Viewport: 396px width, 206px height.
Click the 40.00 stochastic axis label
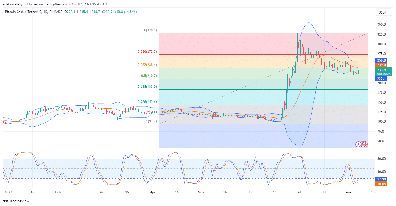[x=382, y=172]
